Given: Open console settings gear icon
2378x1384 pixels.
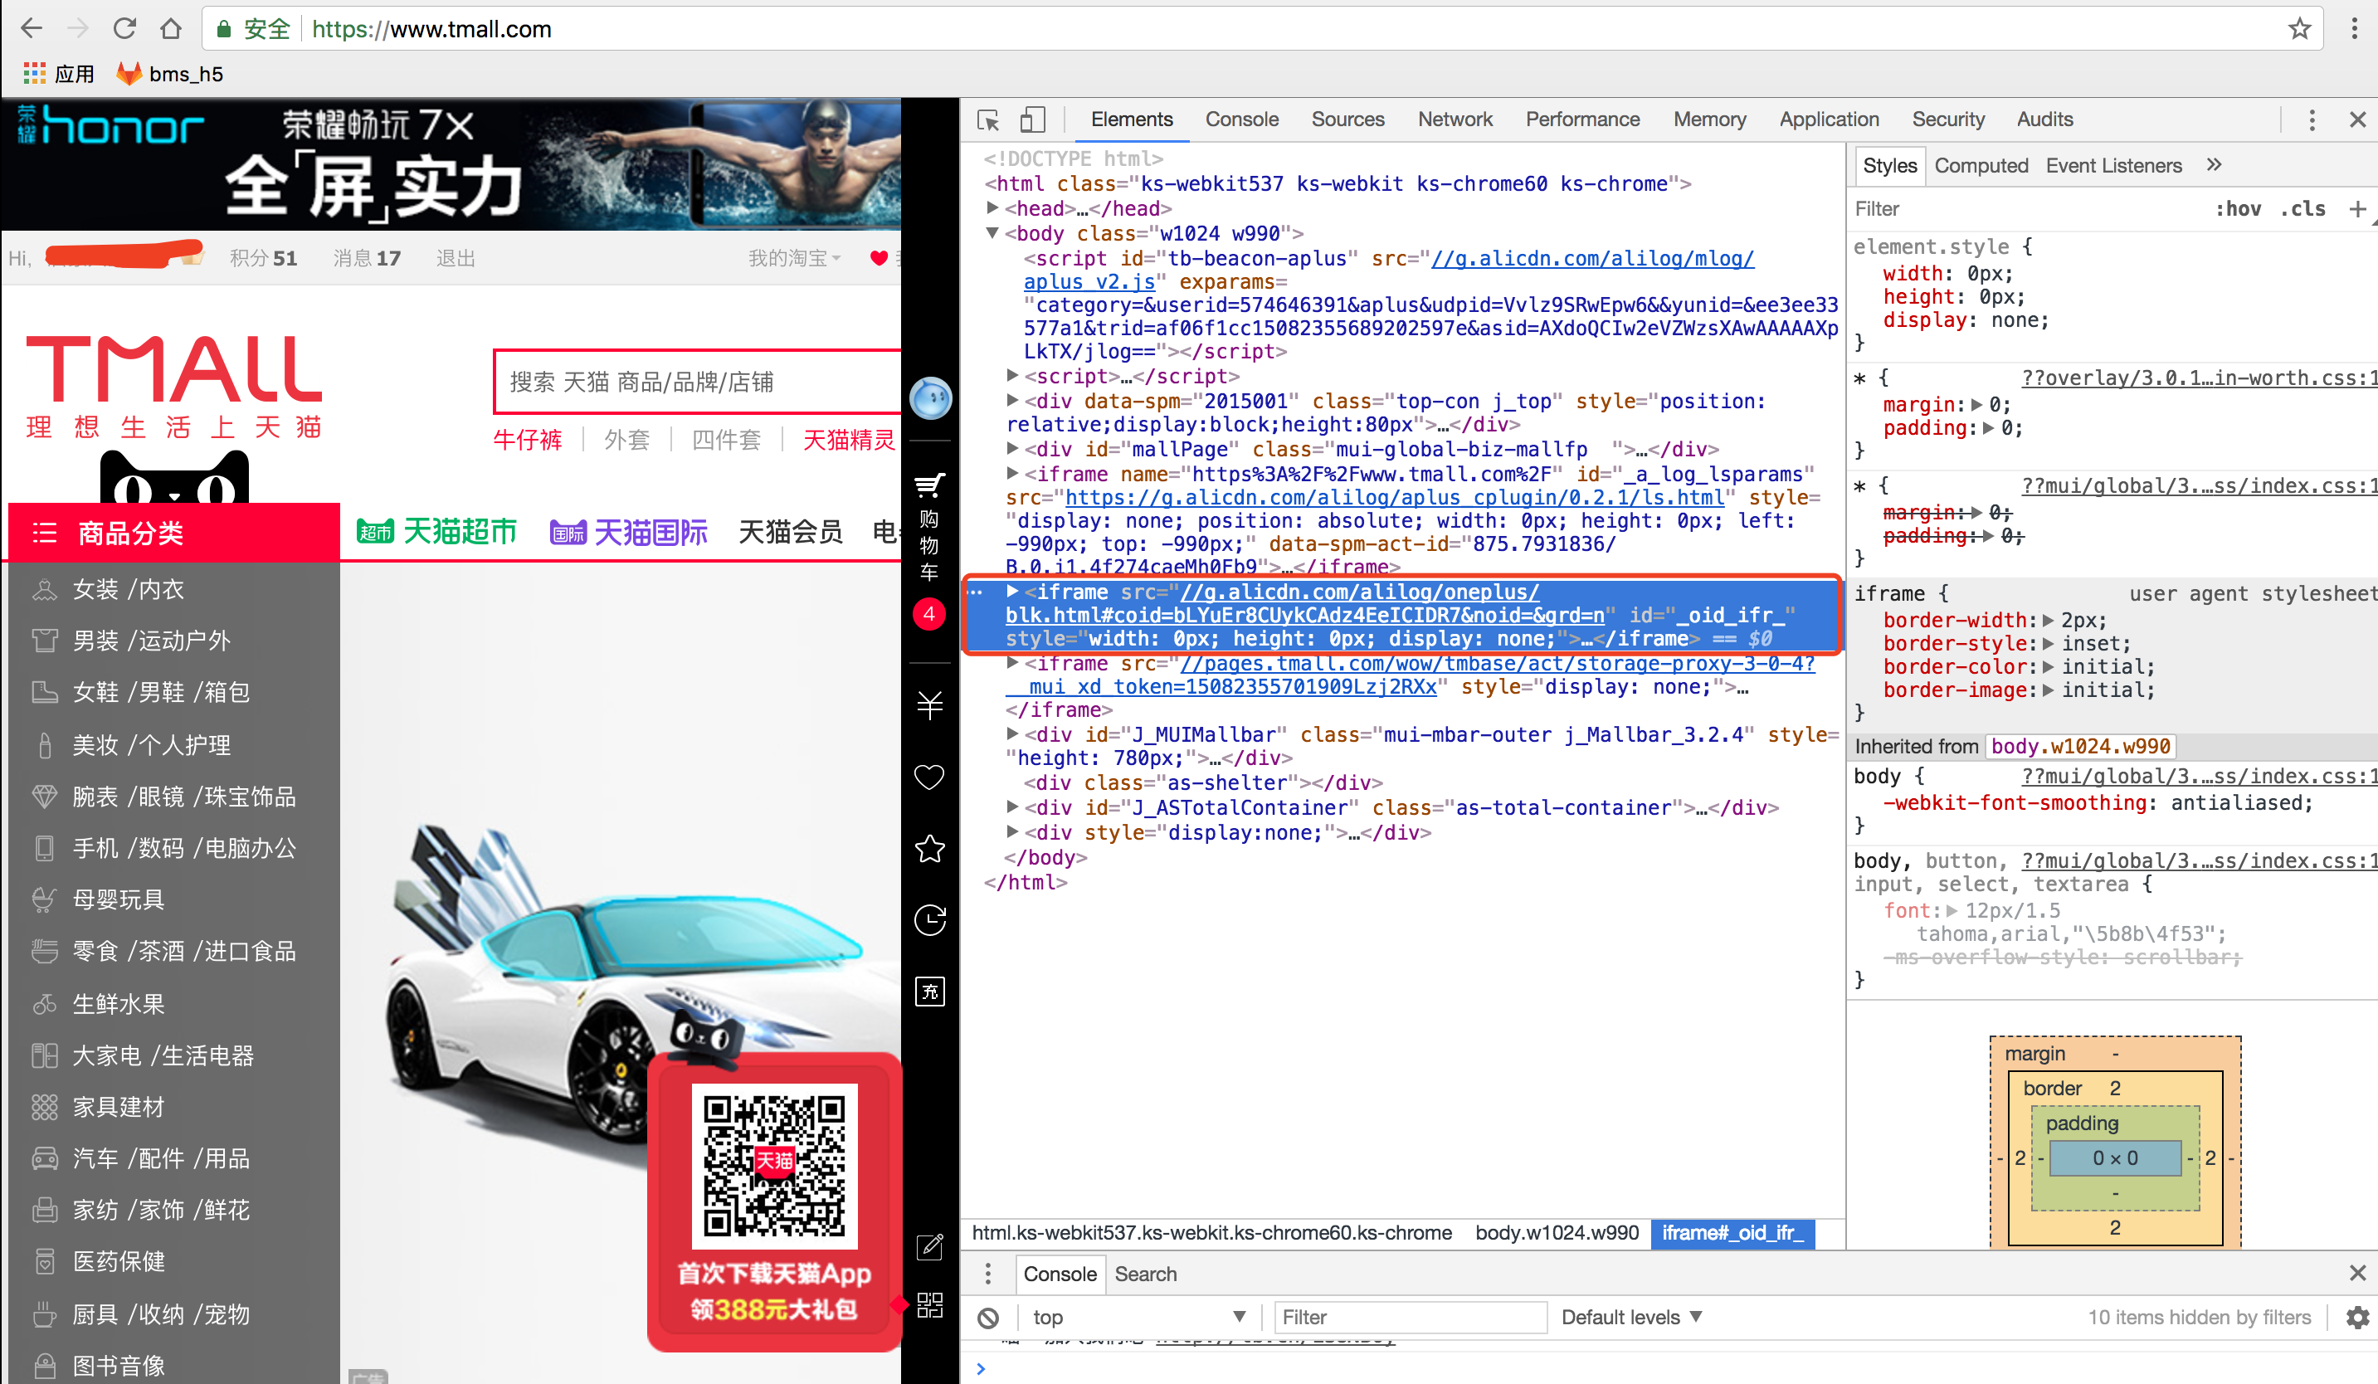Looking at the screenshot, I should click(2356, 1317).
